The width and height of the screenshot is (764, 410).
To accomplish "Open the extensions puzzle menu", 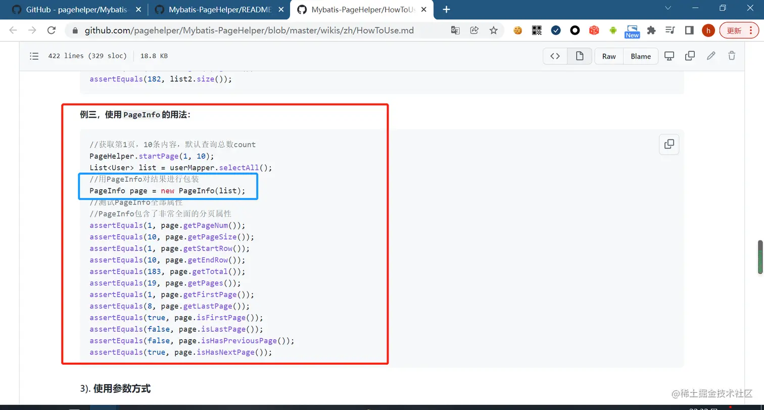I will click(x=651, y=30).
